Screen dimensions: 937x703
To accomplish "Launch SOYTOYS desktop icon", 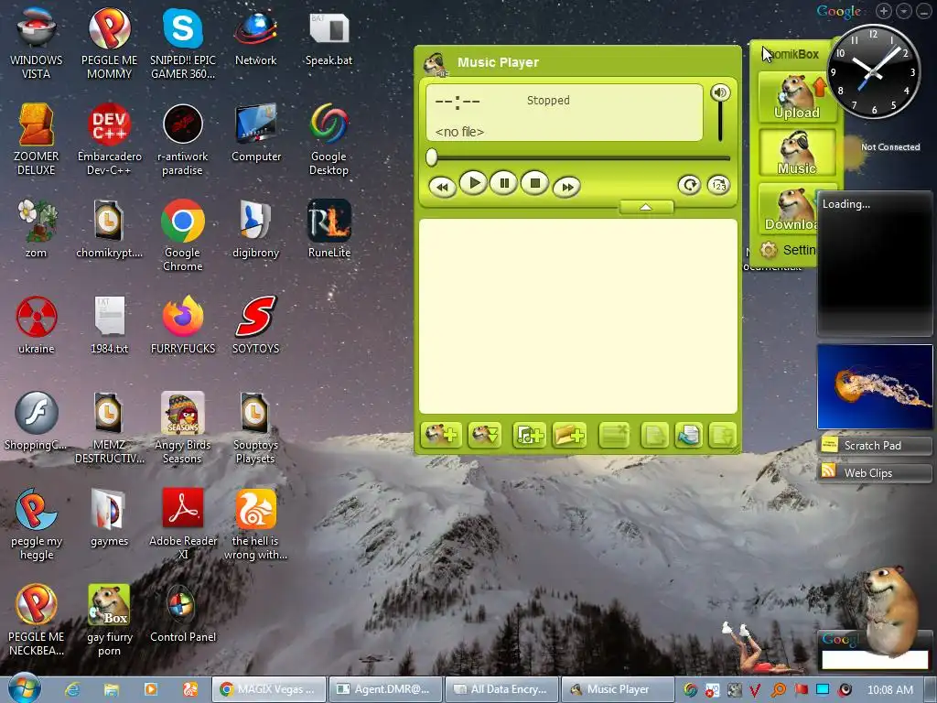I will 256,325.
